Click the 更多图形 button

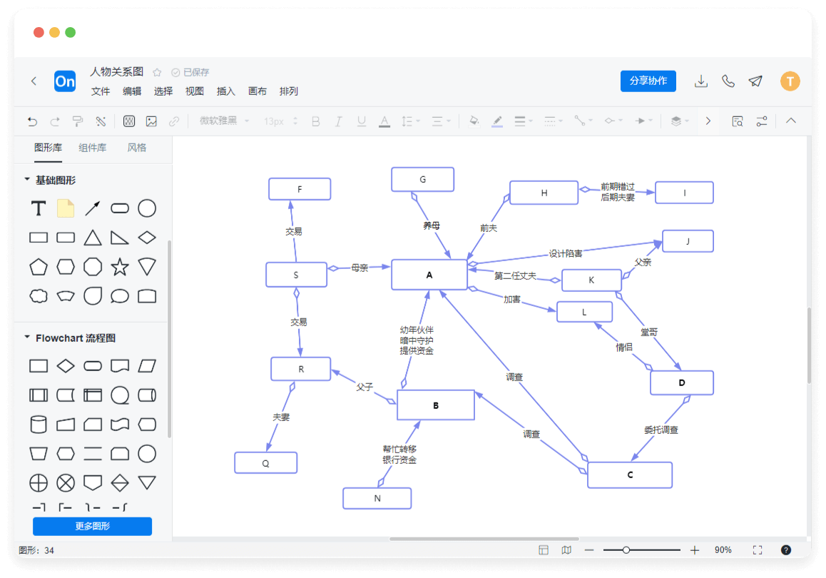coord(92,527)
